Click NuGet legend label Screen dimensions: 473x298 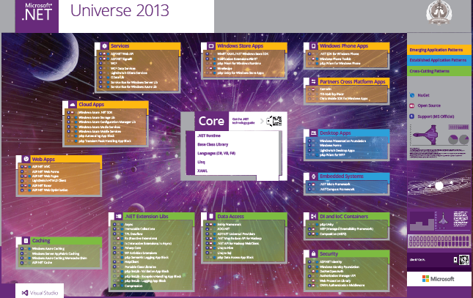[423, 95]
